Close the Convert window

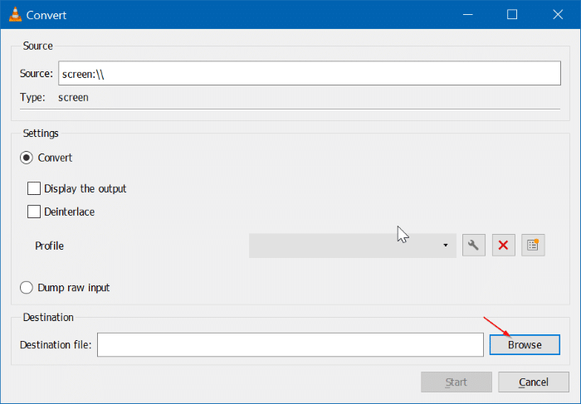tap(558, 15)
